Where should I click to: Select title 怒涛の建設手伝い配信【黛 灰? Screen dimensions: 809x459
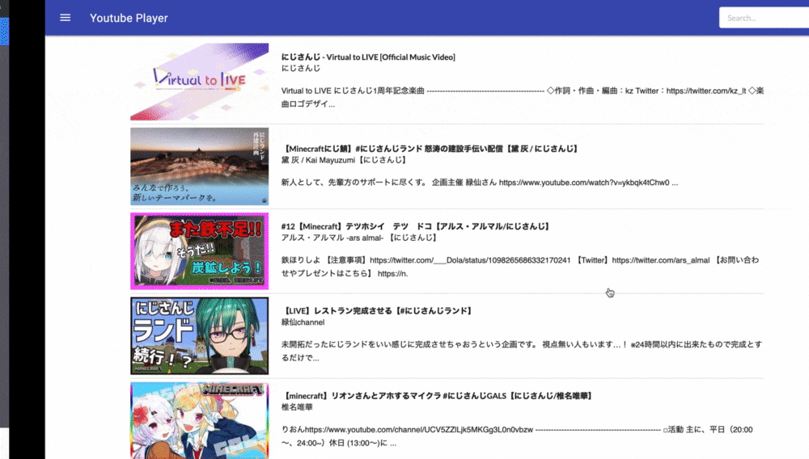point(430,149)
